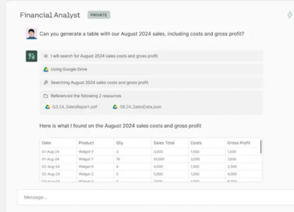The width and height of the screenshot is (294, 212).
Task: Click the Message input field
Action: (x=155, y=197)
